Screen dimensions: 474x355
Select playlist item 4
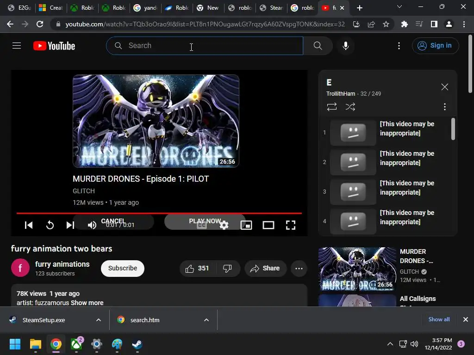click(386, 221)
